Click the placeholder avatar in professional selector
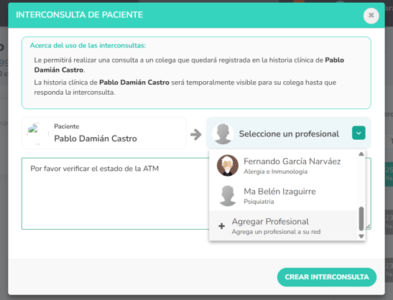This screenshot has height=300, width=393. point(223,133)
